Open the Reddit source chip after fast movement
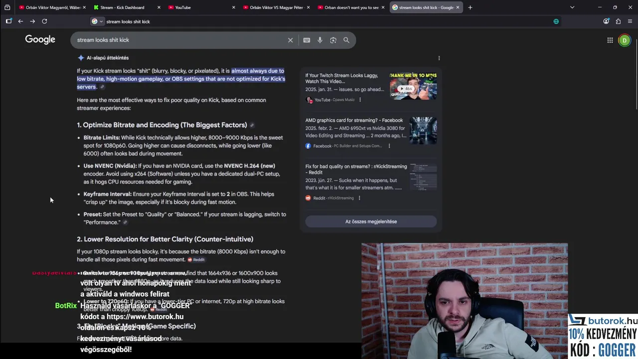 tap(196, 260)
